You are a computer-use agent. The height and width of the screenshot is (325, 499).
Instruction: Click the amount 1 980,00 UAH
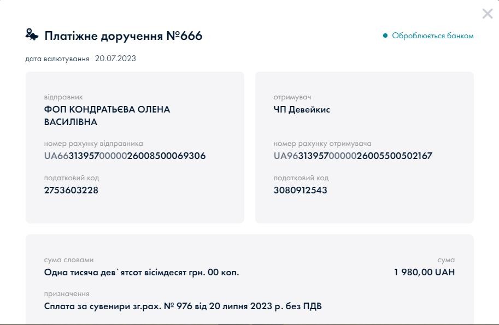coord(424,272)
